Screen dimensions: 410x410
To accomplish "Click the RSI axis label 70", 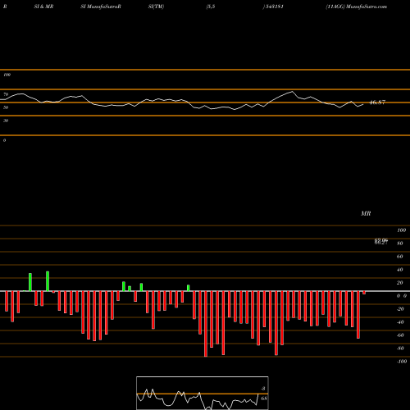I will click(x=6, y=94).
